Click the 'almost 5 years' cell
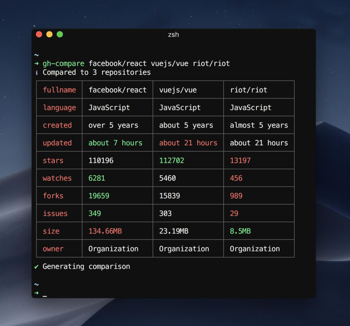Screen dimensions: 350x326 tap(259, 125)
